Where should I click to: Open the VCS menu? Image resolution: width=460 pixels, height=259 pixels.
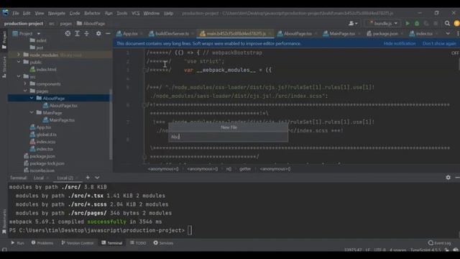tap(136, 13)
